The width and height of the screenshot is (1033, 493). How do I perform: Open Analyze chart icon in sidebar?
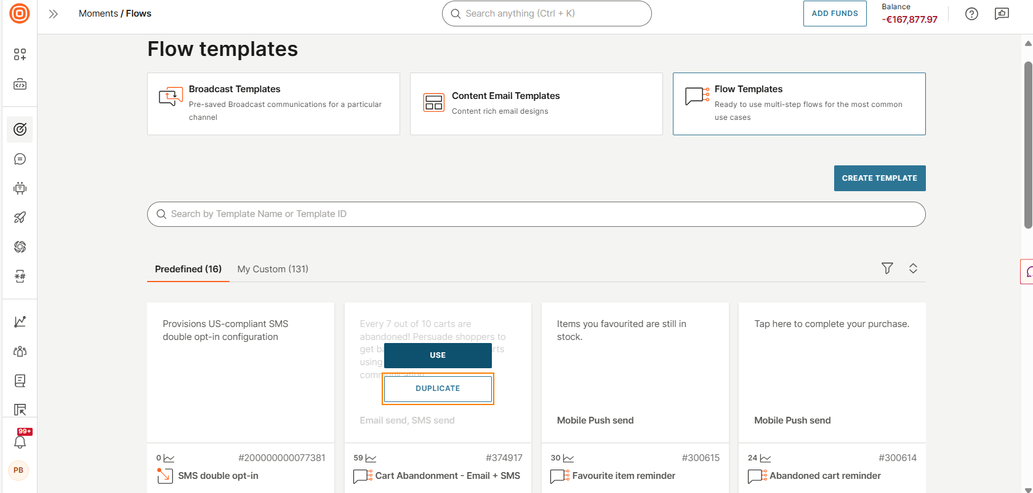click(20, 321)
